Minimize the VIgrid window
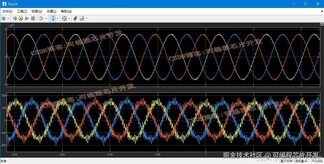Screen dimensions: 324x164 coord(294,4)
